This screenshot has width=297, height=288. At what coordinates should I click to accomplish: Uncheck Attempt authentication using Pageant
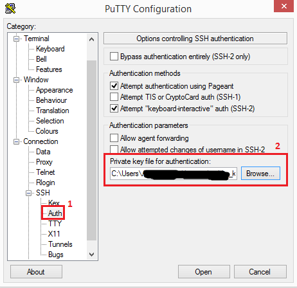(114, 86)
